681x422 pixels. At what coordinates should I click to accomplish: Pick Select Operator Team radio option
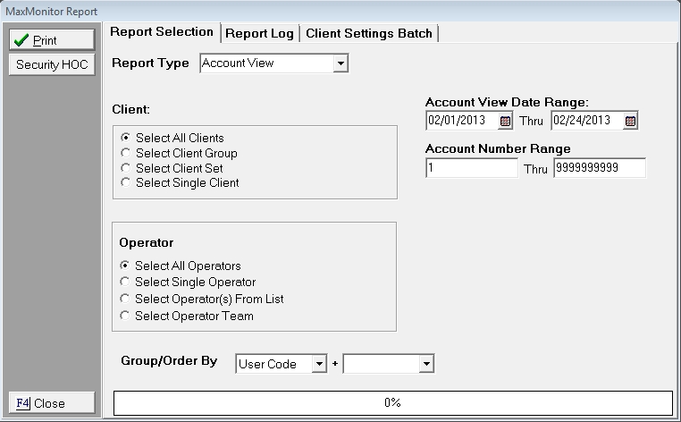(125, 316)
